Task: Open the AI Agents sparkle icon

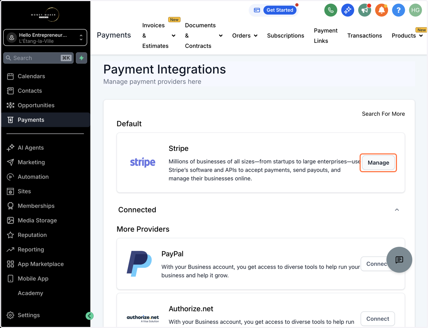Action: coord(10,148)
